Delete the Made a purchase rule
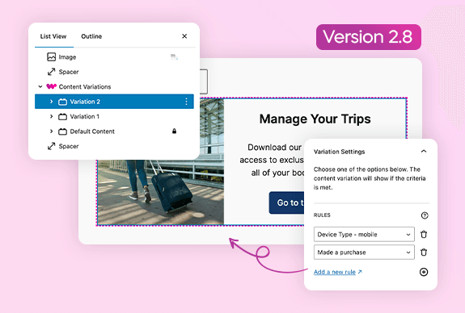 coord(424,252)
